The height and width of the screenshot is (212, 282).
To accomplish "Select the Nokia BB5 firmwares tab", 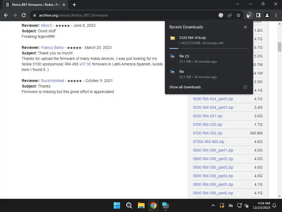I will [35, 5].
